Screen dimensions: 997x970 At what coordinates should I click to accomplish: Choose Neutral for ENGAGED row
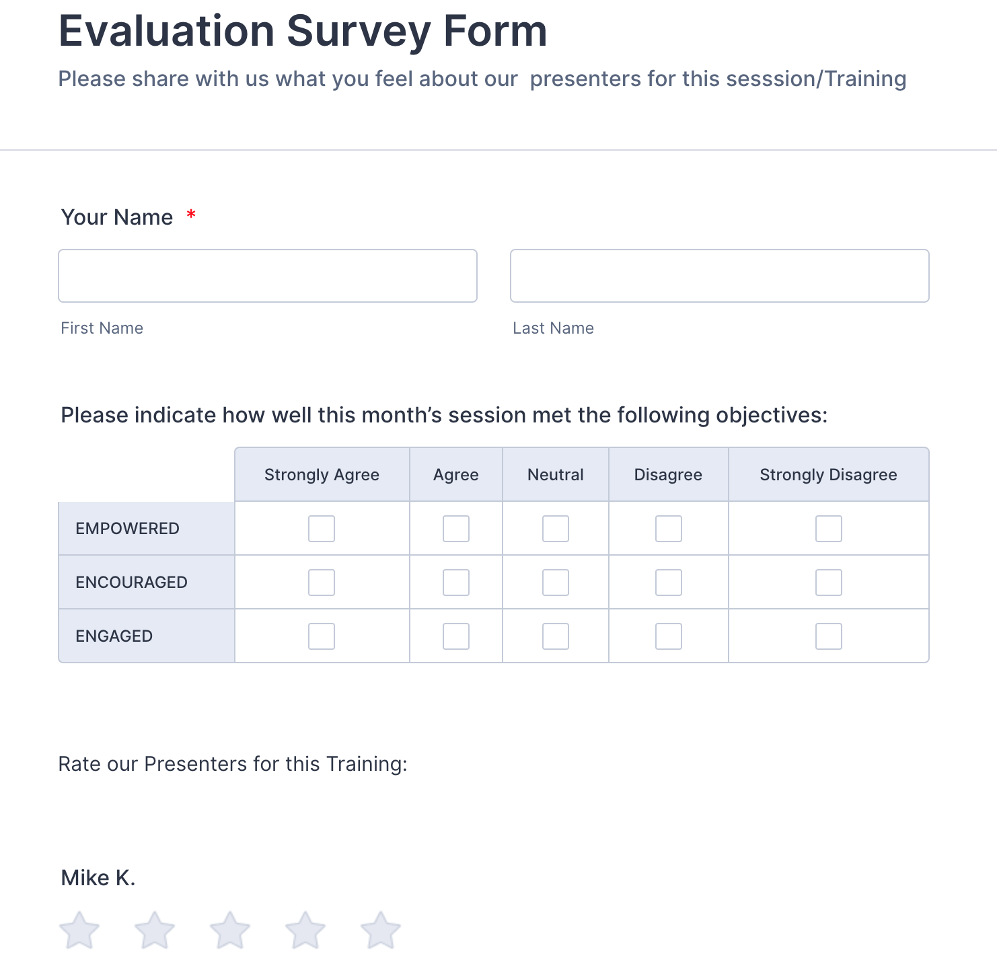point(556,636)
